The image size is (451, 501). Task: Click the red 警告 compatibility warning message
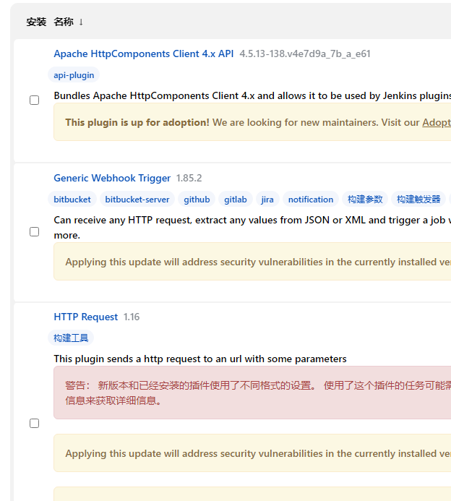tap(252, 393)
